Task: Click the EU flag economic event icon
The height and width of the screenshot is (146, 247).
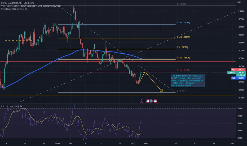Action: click(x=151, y=101)
